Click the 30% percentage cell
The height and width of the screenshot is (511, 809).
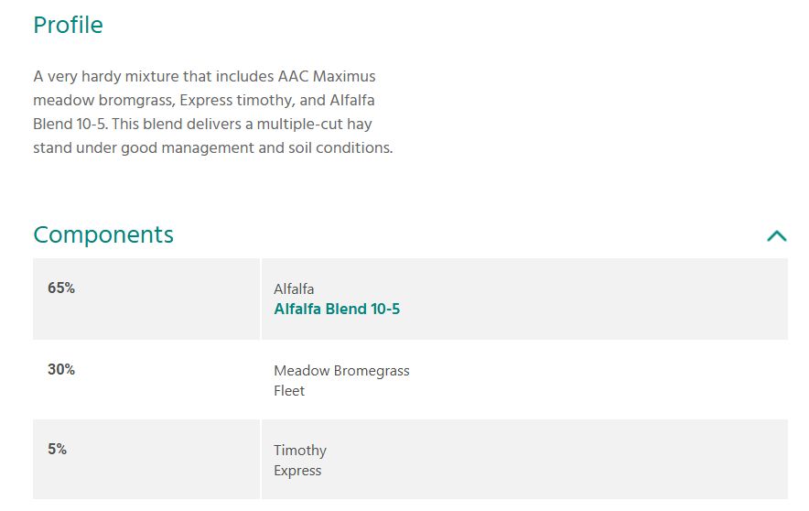click(x=61, y=370)
